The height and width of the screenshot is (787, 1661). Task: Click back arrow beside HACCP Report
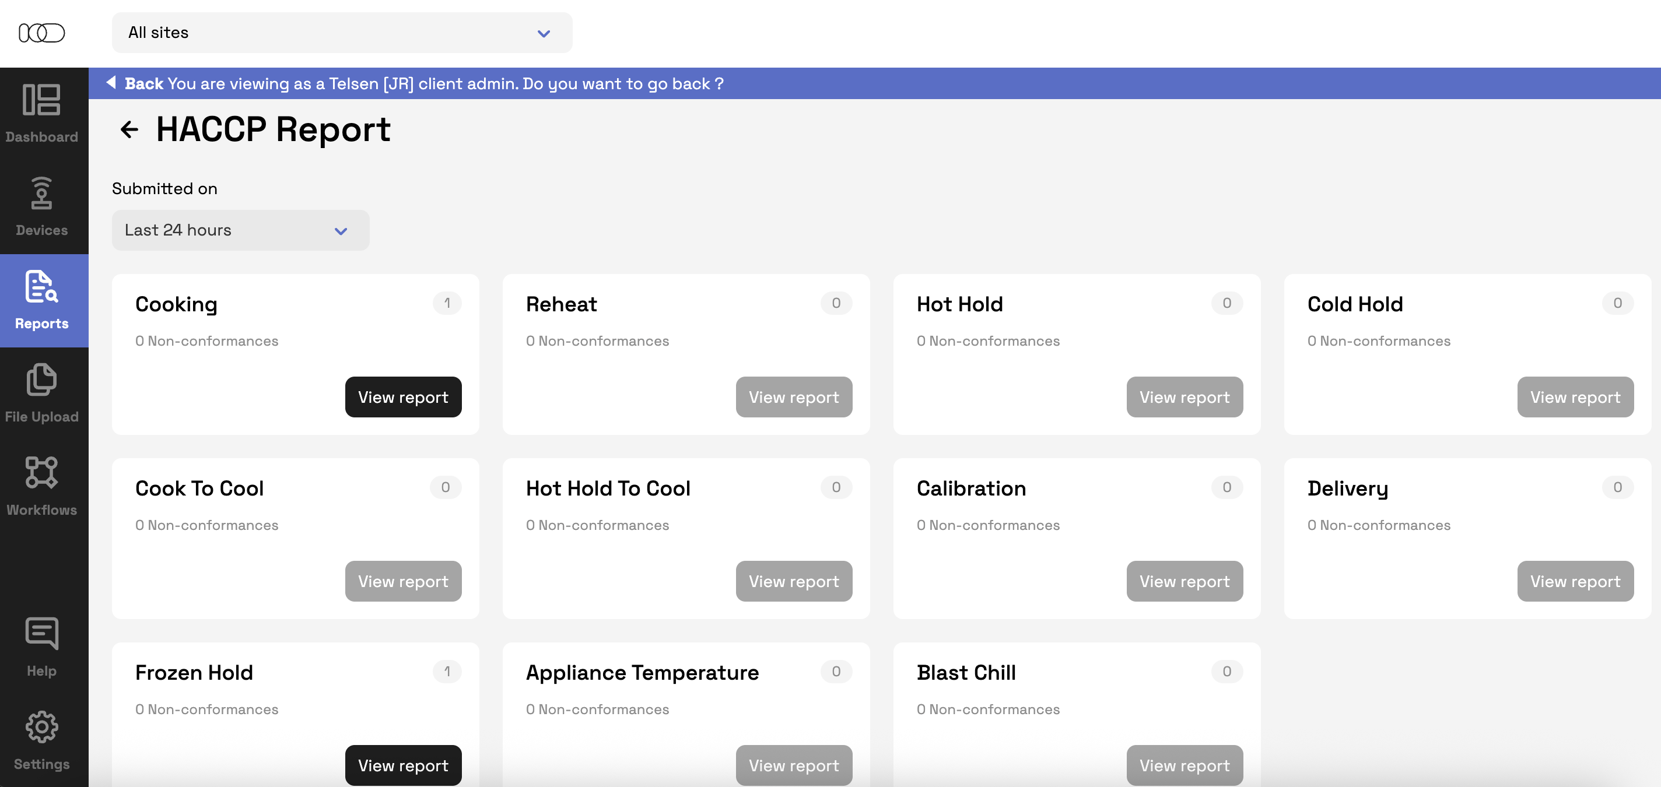pyautogui.click(x=129, y=129)
